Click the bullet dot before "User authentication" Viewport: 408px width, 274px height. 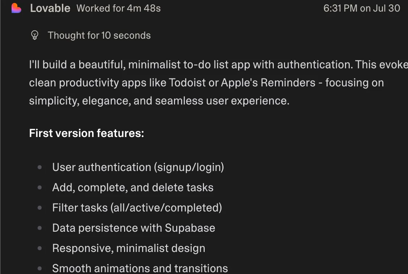[x=39, y=167]
